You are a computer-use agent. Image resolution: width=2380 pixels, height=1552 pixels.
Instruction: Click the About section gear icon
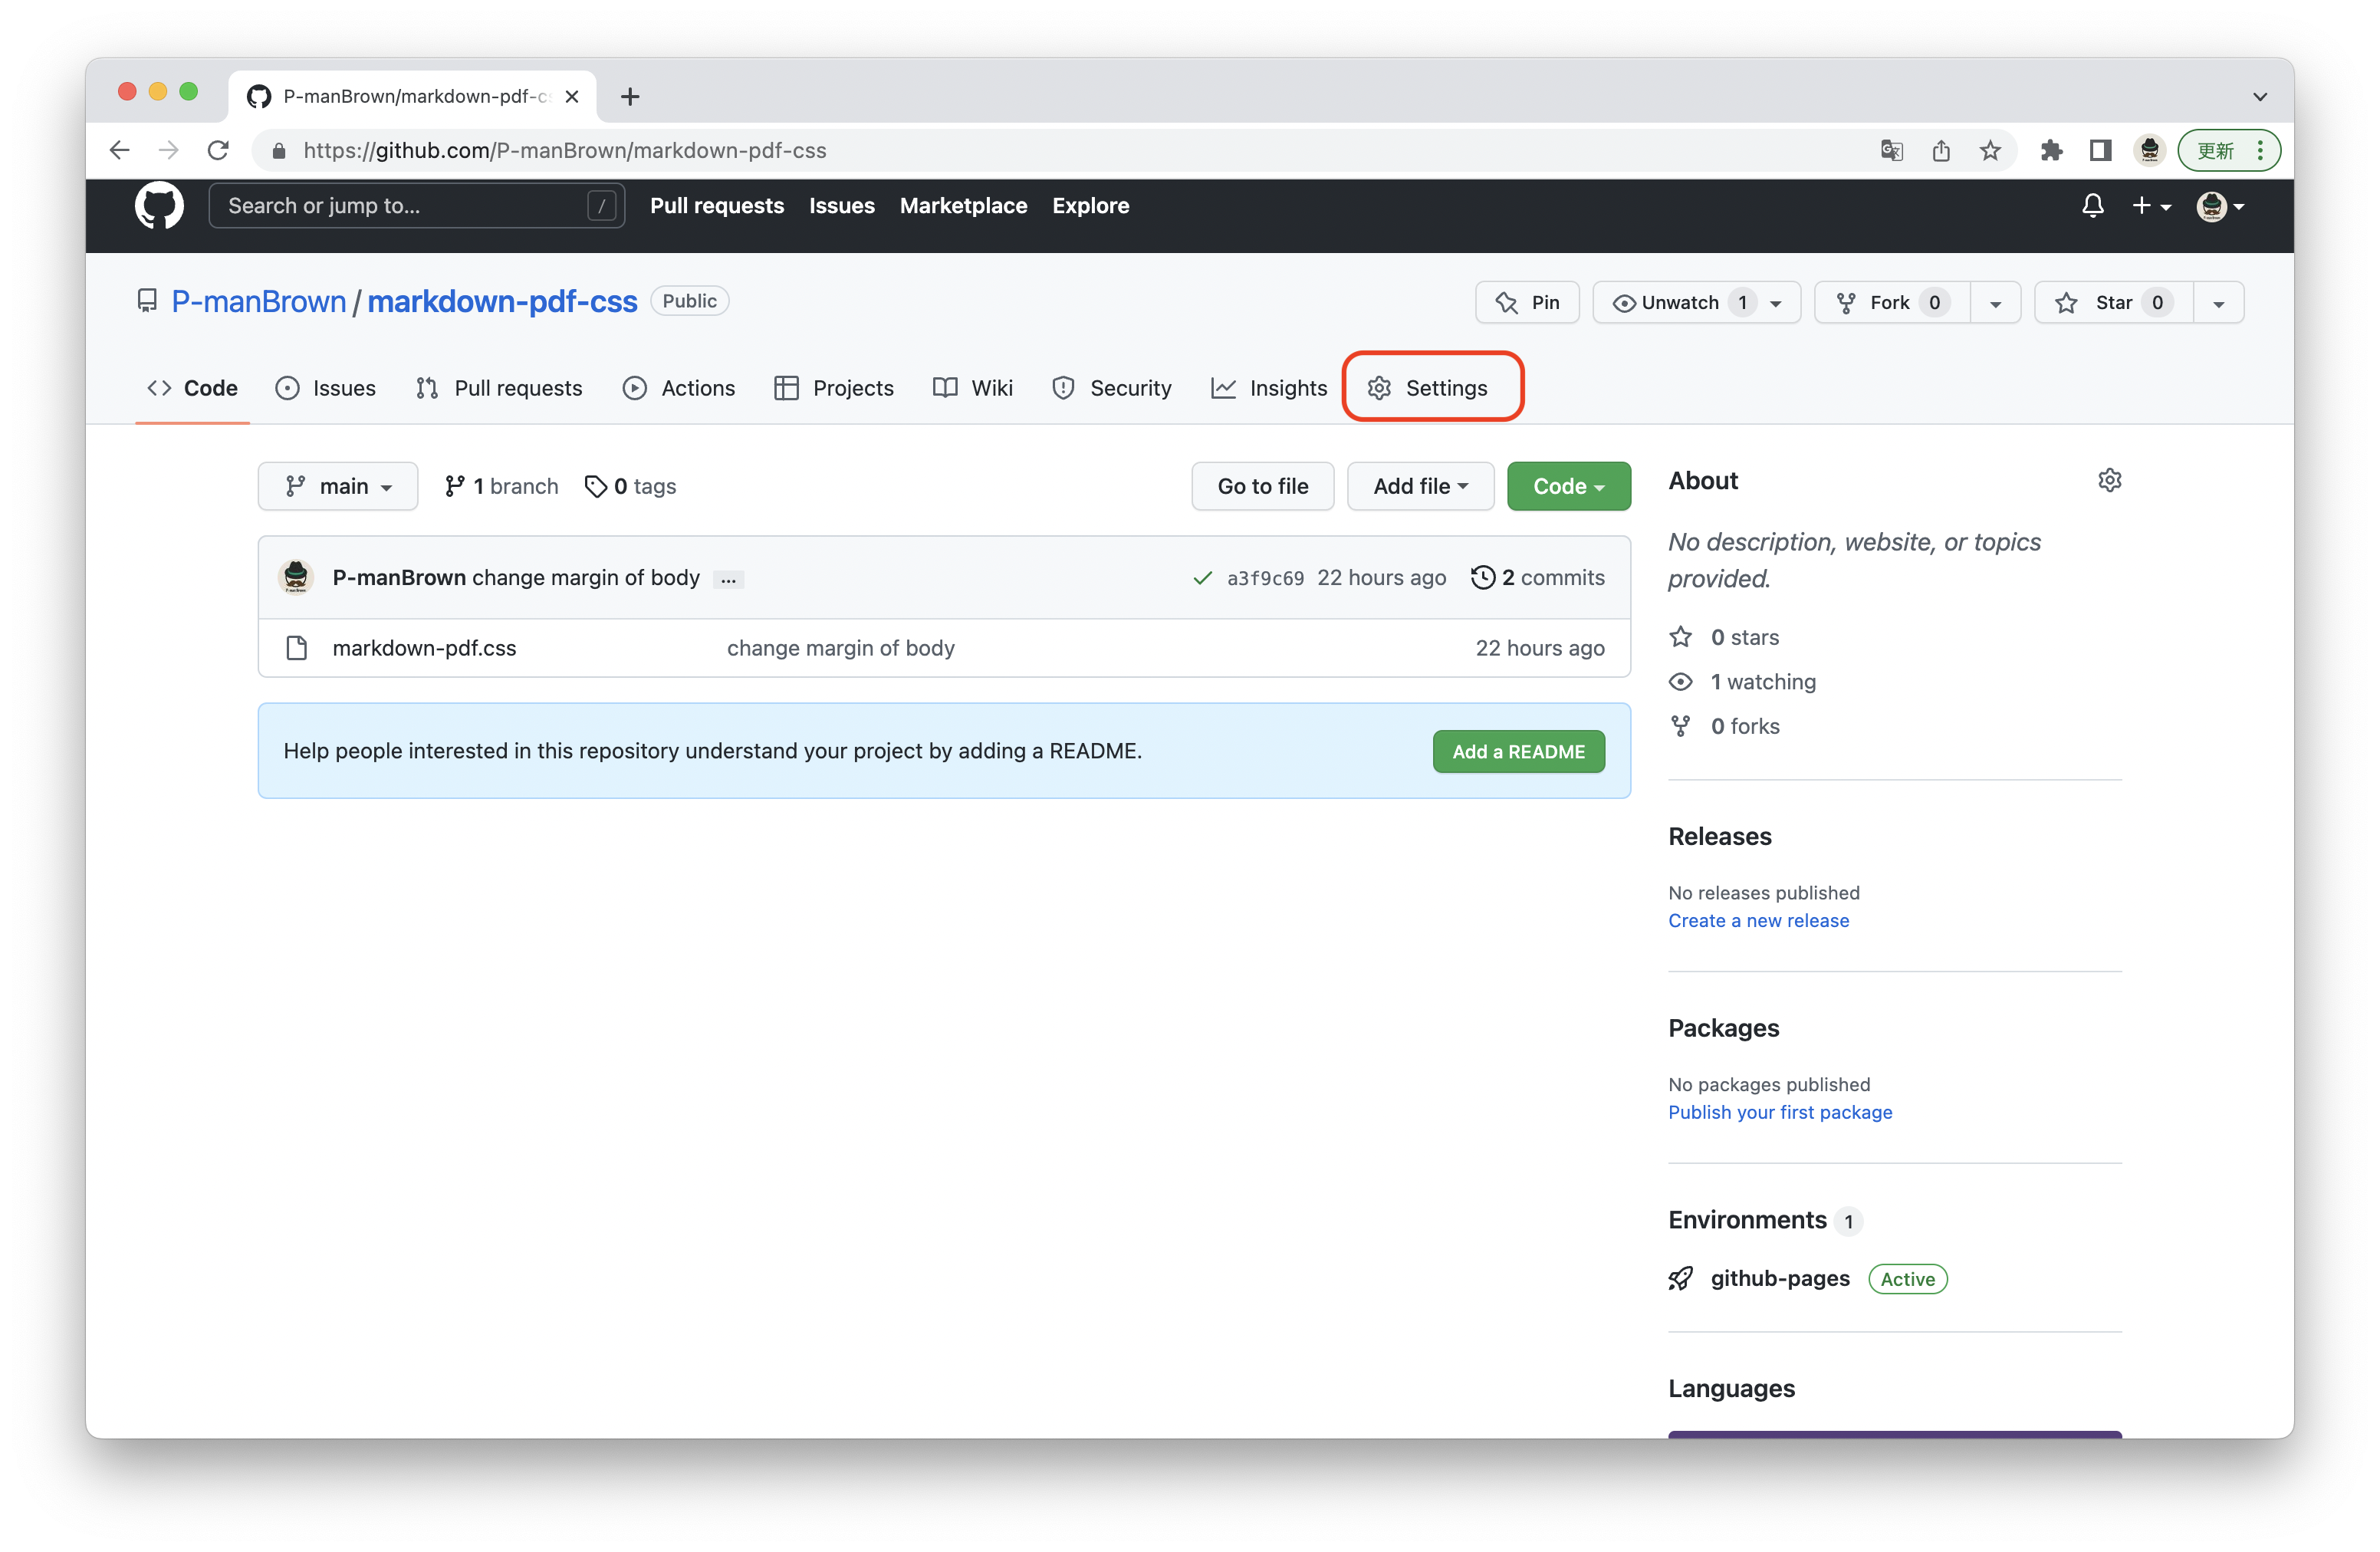point(2109,481)
